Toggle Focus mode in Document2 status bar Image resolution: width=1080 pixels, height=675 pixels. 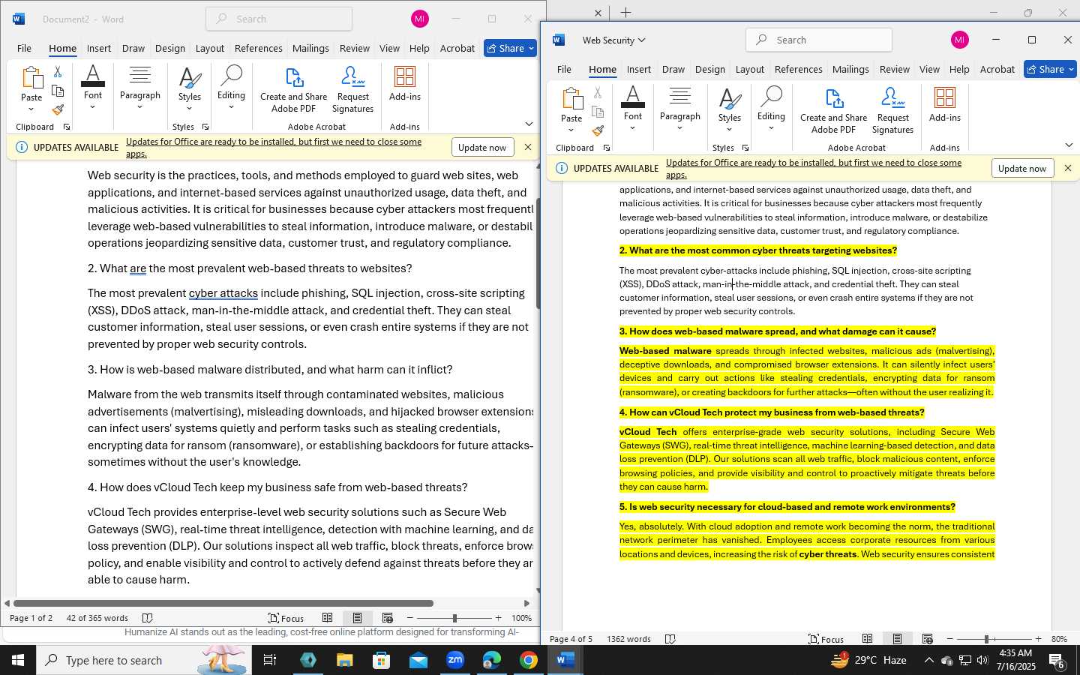click(x=286, y=618)
